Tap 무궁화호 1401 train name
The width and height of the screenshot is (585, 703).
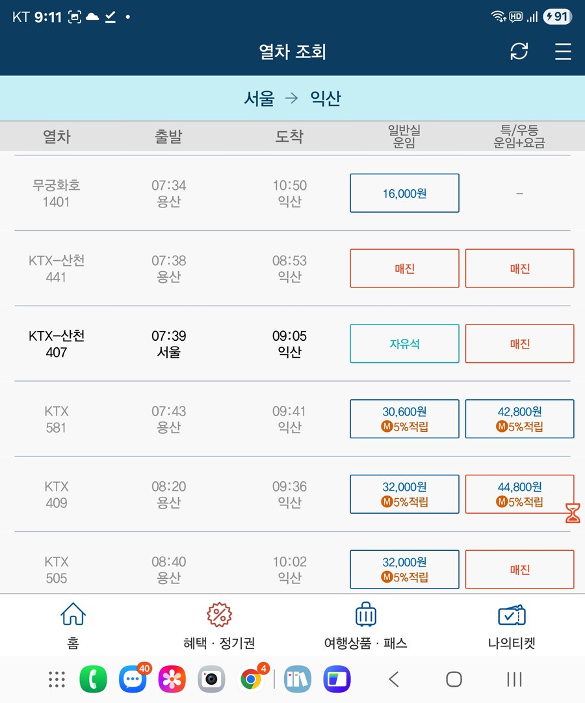coord(57,193)
